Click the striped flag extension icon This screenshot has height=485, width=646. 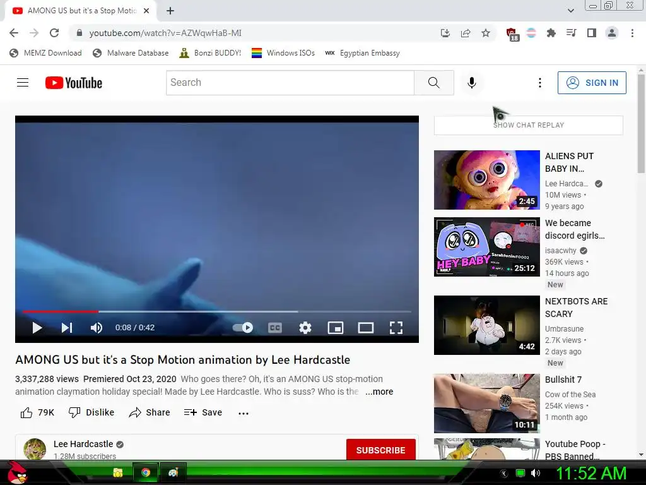coord(531,33)
